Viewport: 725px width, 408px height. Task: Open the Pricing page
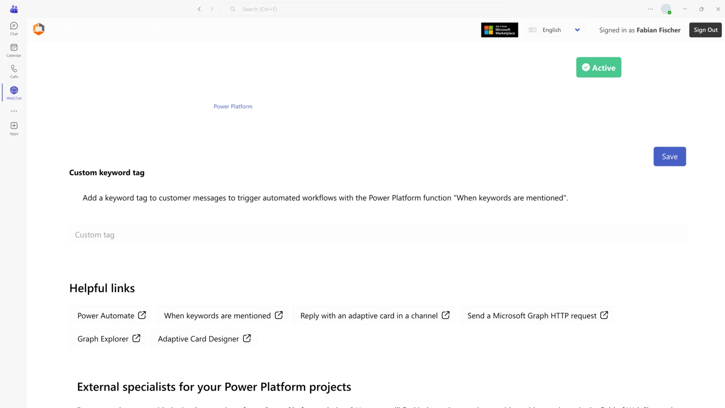click(x=132, y=30)
